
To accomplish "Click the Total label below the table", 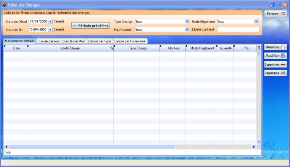I will click(8, 152).
